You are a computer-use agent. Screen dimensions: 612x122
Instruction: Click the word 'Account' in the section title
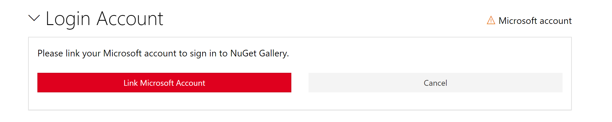[130, 19]
